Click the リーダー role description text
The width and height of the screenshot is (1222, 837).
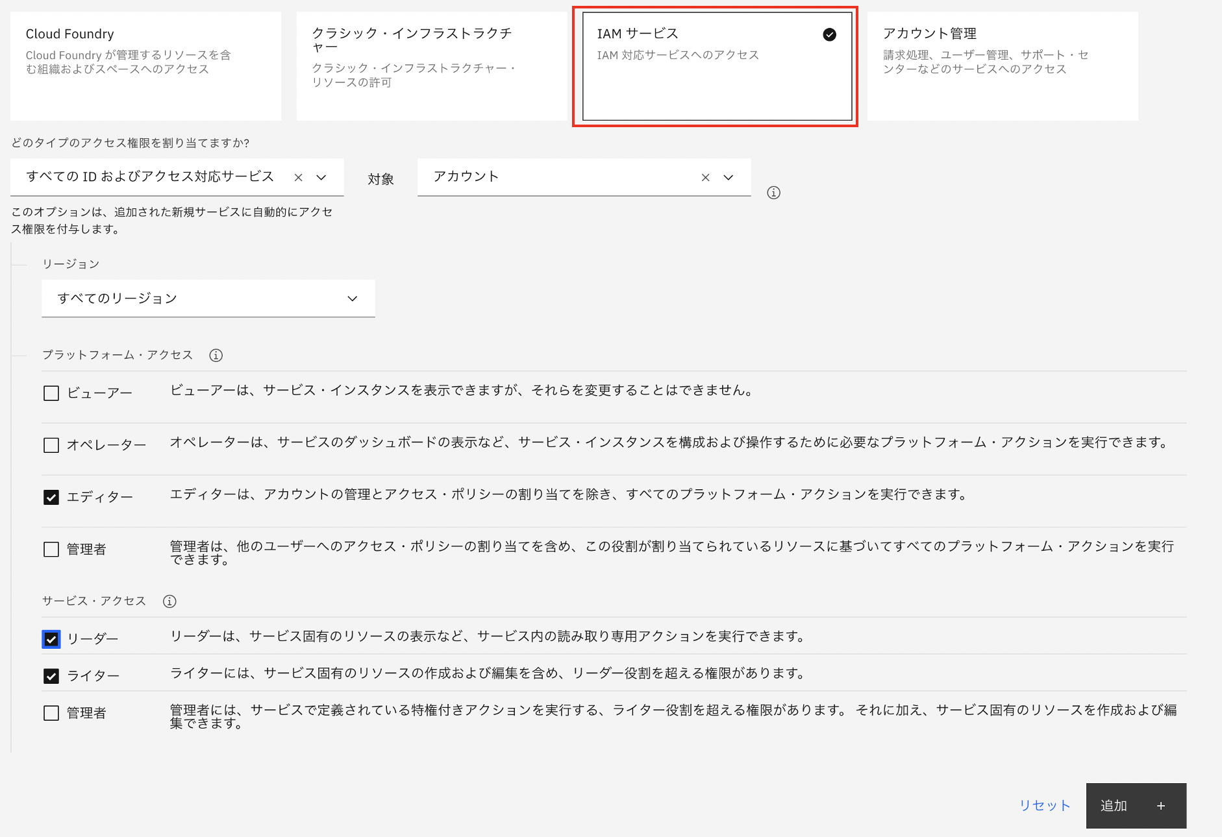[x=488, y=637]
